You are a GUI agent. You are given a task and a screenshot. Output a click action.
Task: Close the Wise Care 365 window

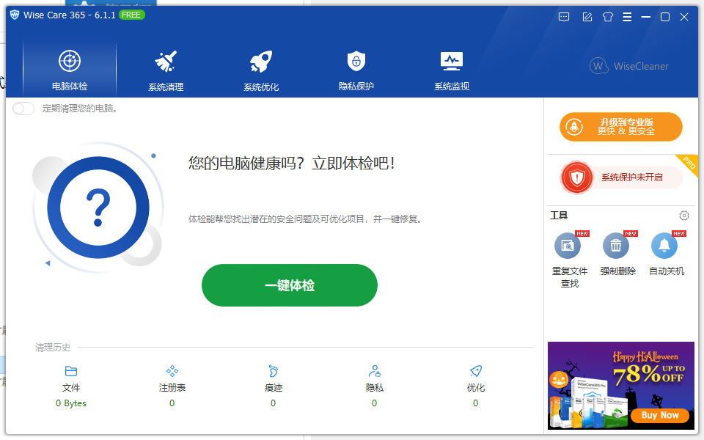pyautogui.click(x=683, y=17)
